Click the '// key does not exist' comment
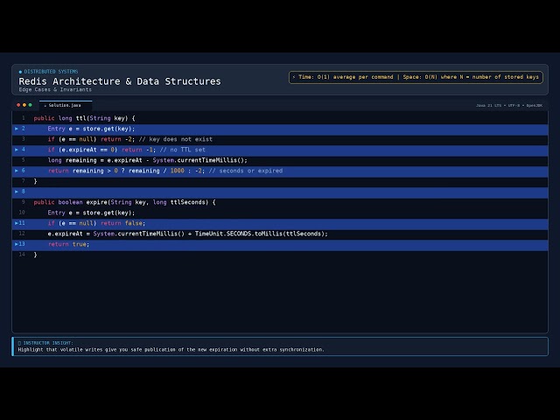Image resolution: width=560 pixels, height=420 pixels. pos(176,139)
